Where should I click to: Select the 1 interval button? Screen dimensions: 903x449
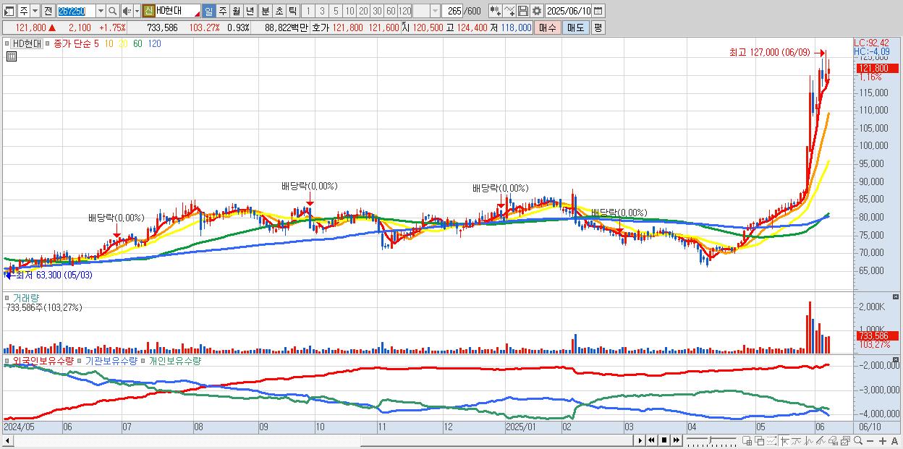pyautogui.click(x=308, y=11)
